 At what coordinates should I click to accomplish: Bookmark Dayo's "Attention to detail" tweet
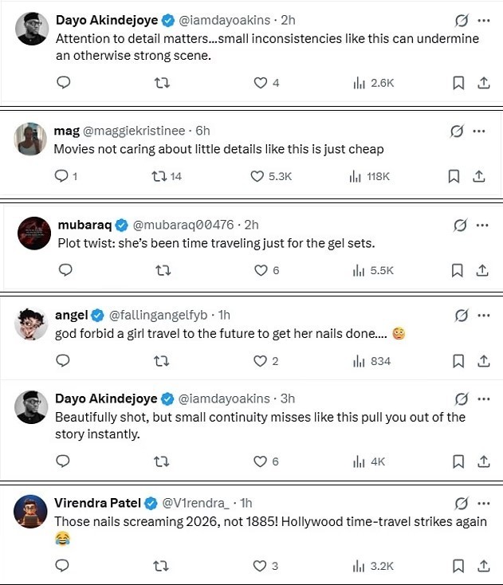[458, 82]
